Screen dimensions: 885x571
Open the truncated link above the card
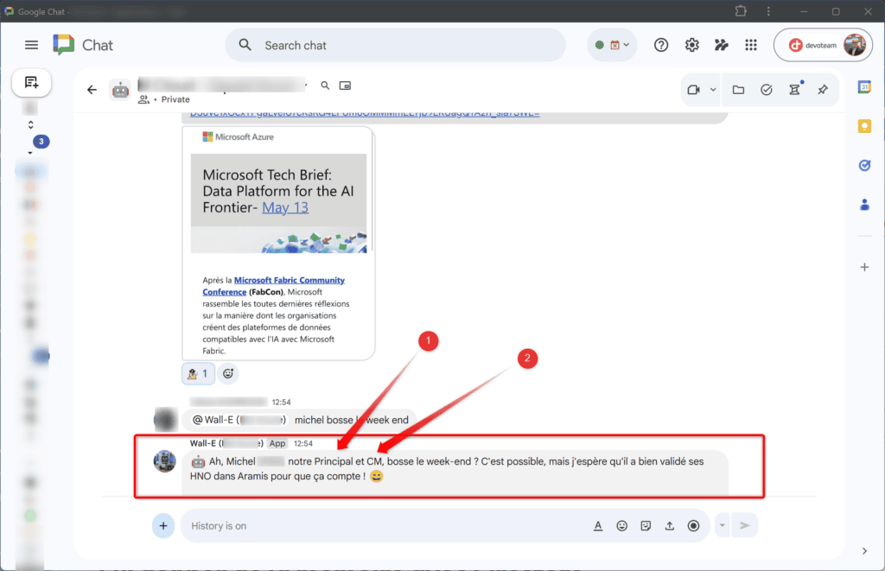coord(365,113)
